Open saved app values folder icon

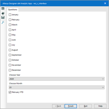(3, 13)
